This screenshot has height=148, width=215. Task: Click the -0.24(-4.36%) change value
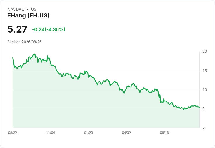49,29
